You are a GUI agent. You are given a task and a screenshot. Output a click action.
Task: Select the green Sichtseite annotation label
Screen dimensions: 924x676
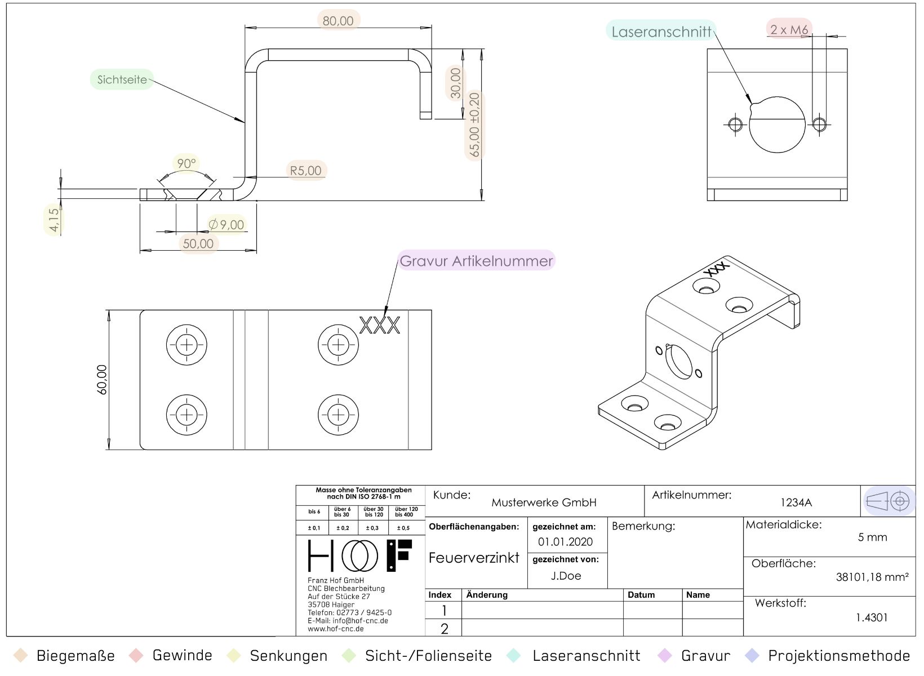[x=122, y=79]
